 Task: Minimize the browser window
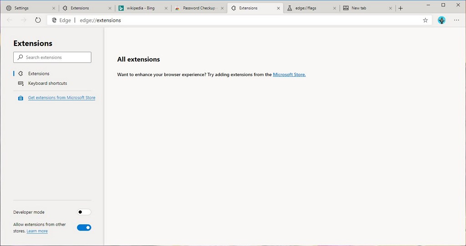tap(429, 5)
